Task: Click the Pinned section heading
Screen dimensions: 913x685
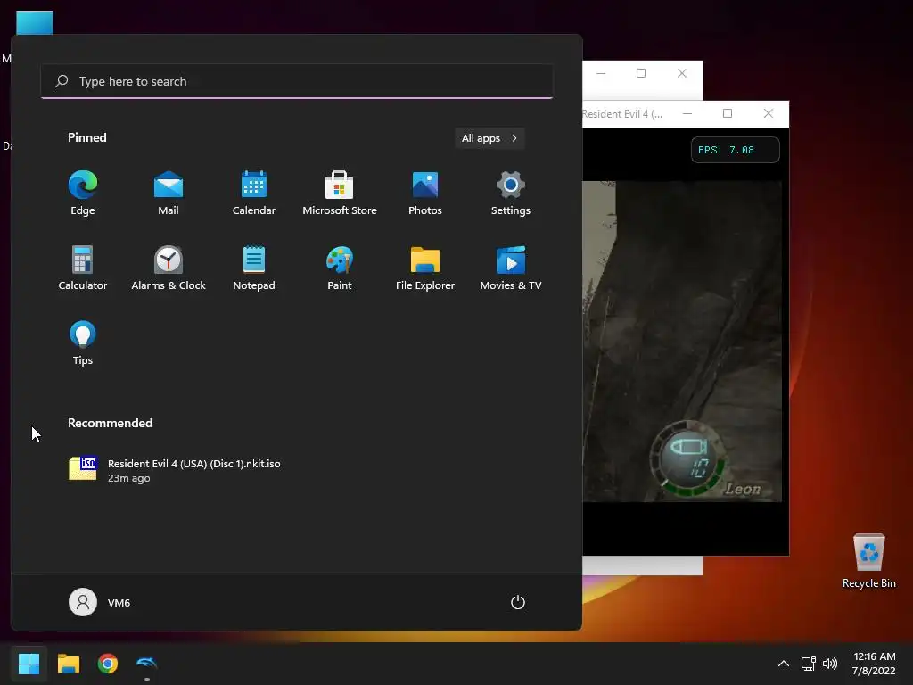Action: click(x=87, y=137)
